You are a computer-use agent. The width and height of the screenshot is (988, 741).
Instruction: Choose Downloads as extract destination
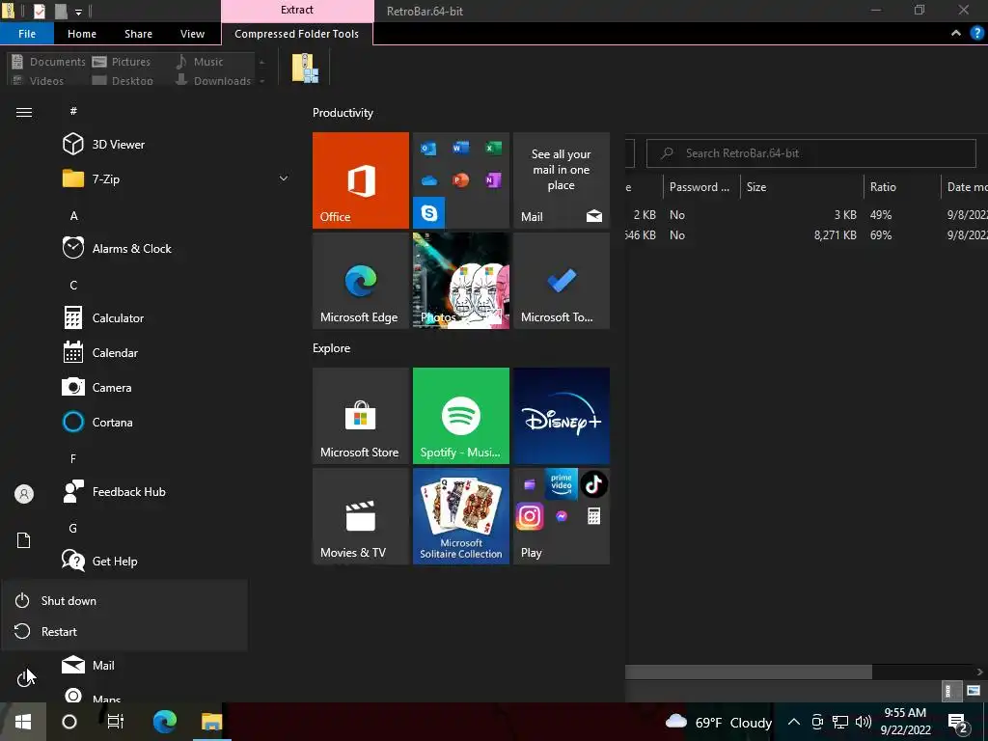click(x=213, y=81)
